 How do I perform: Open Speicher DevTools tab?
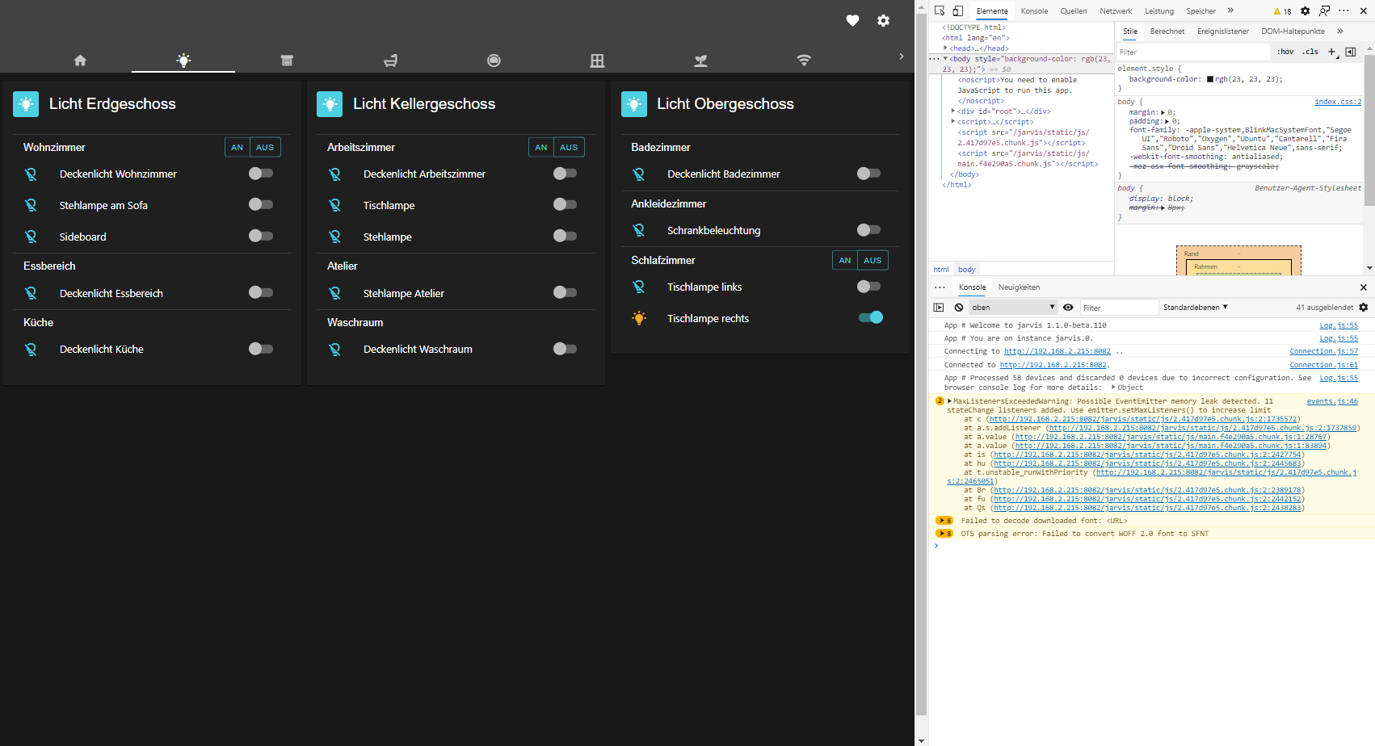[1200, 11]
